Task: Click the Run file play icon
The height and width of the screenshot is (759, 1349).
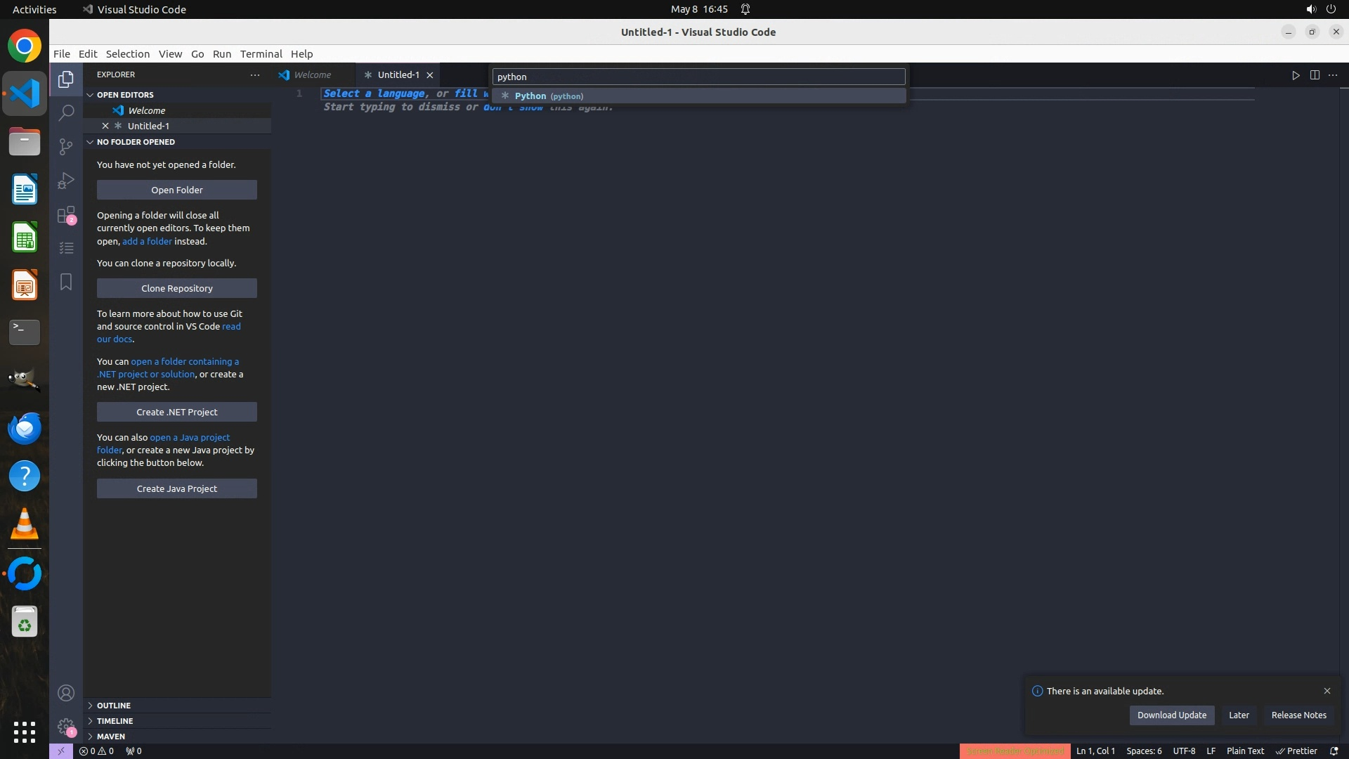Action: point(1296,75)
